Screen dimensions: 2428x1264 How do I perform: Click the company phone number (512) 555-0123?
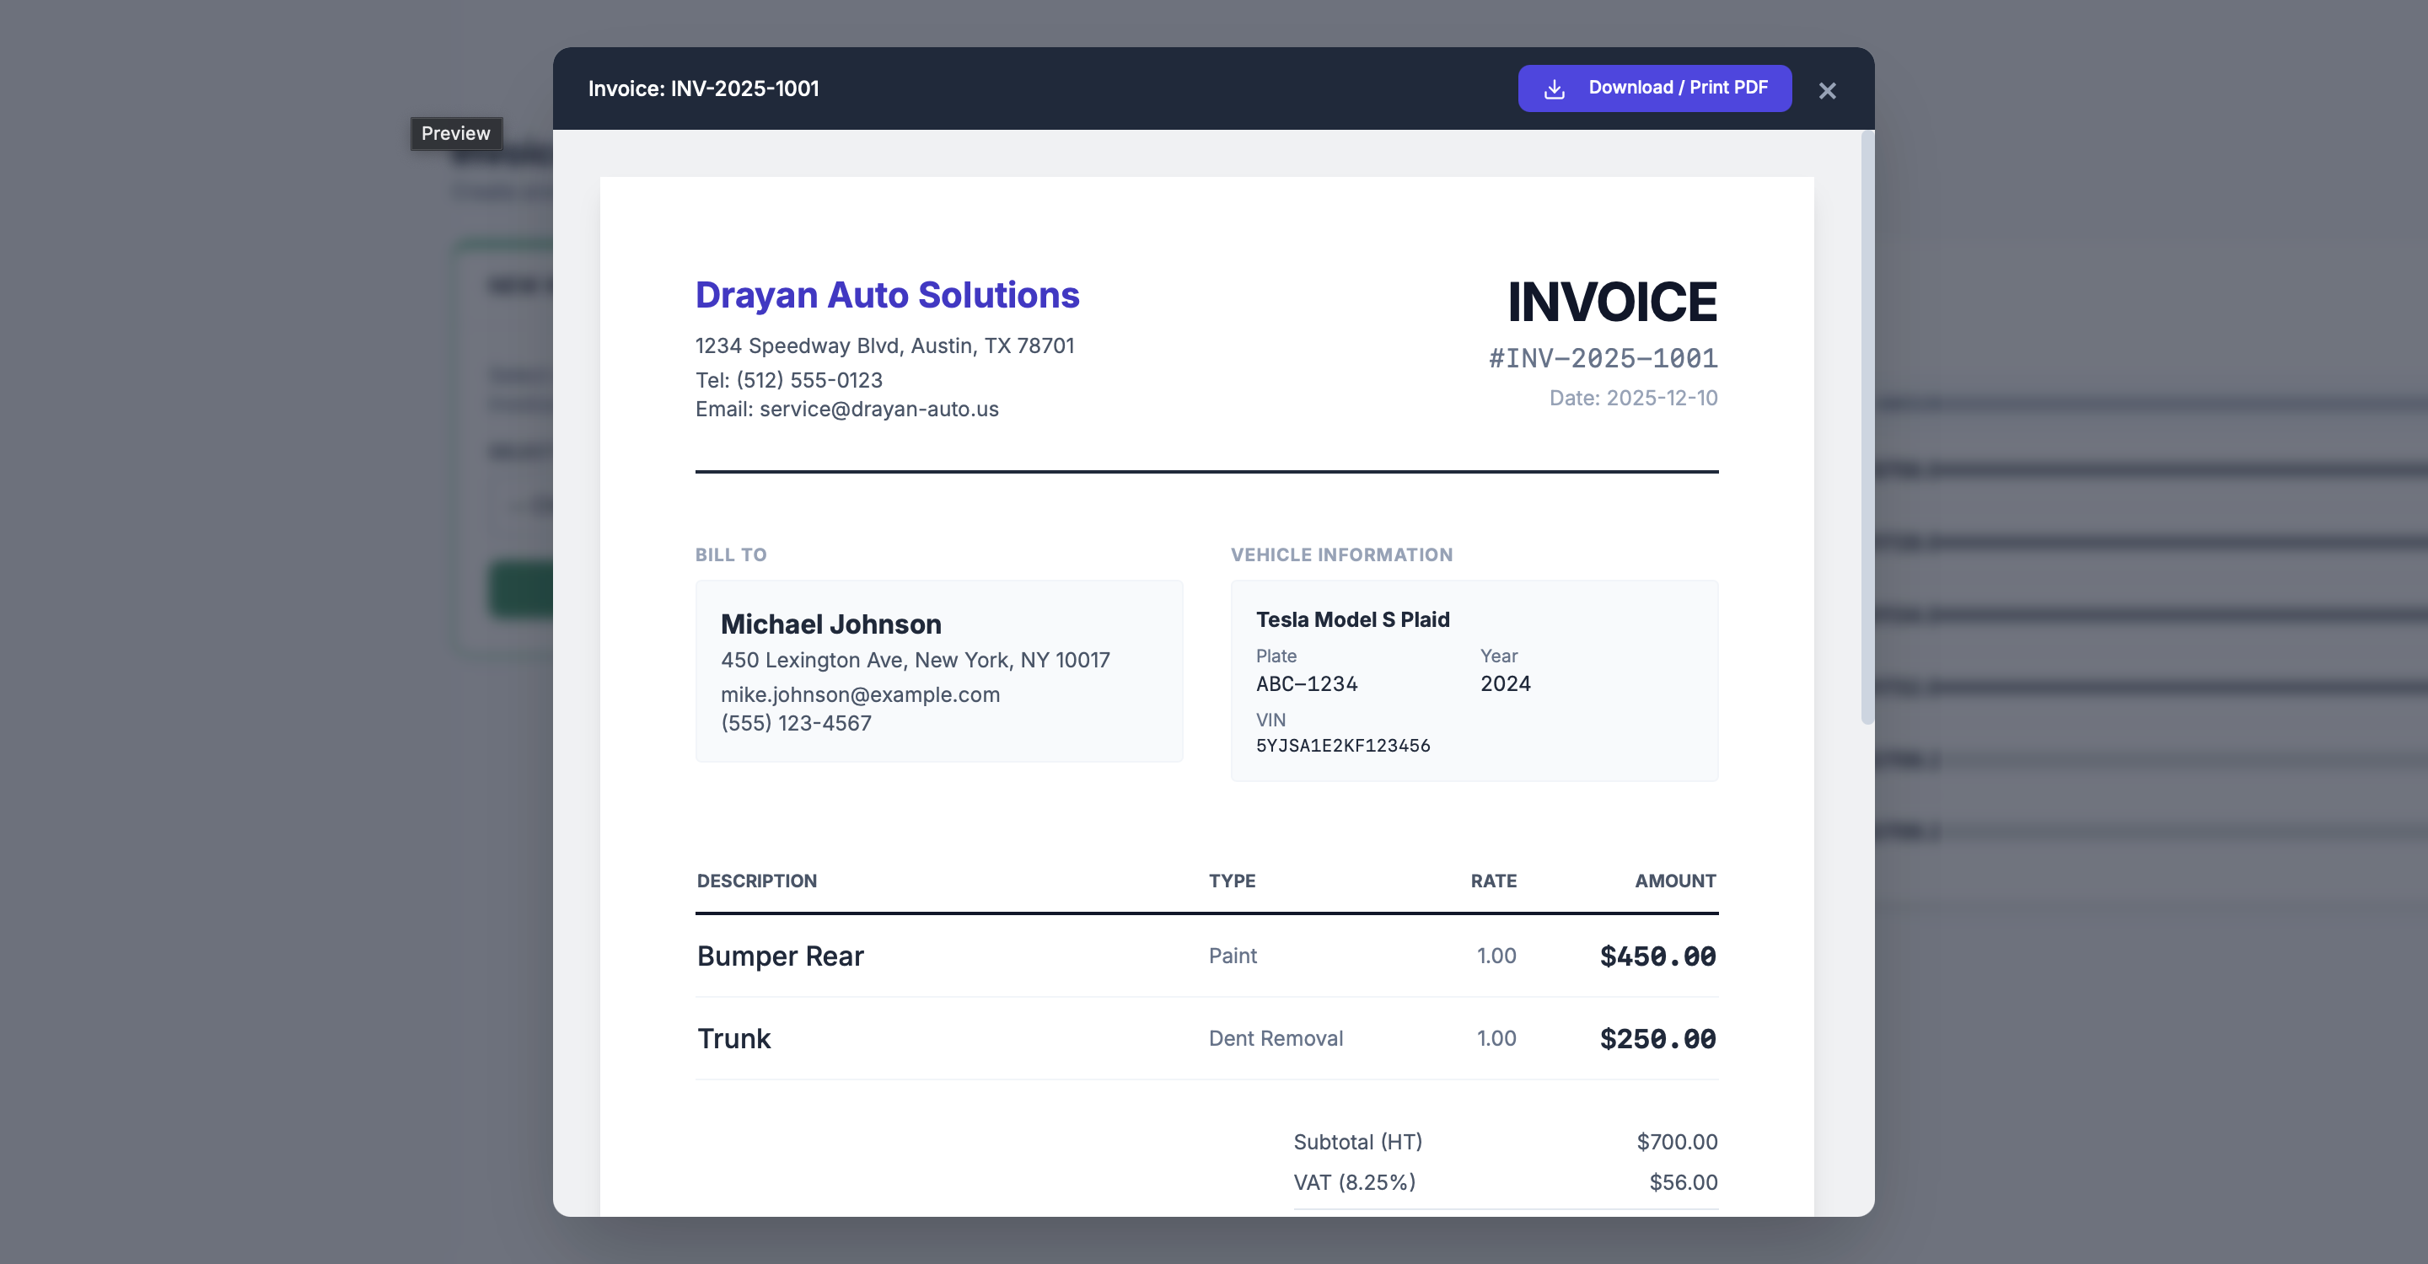point(789,379)
